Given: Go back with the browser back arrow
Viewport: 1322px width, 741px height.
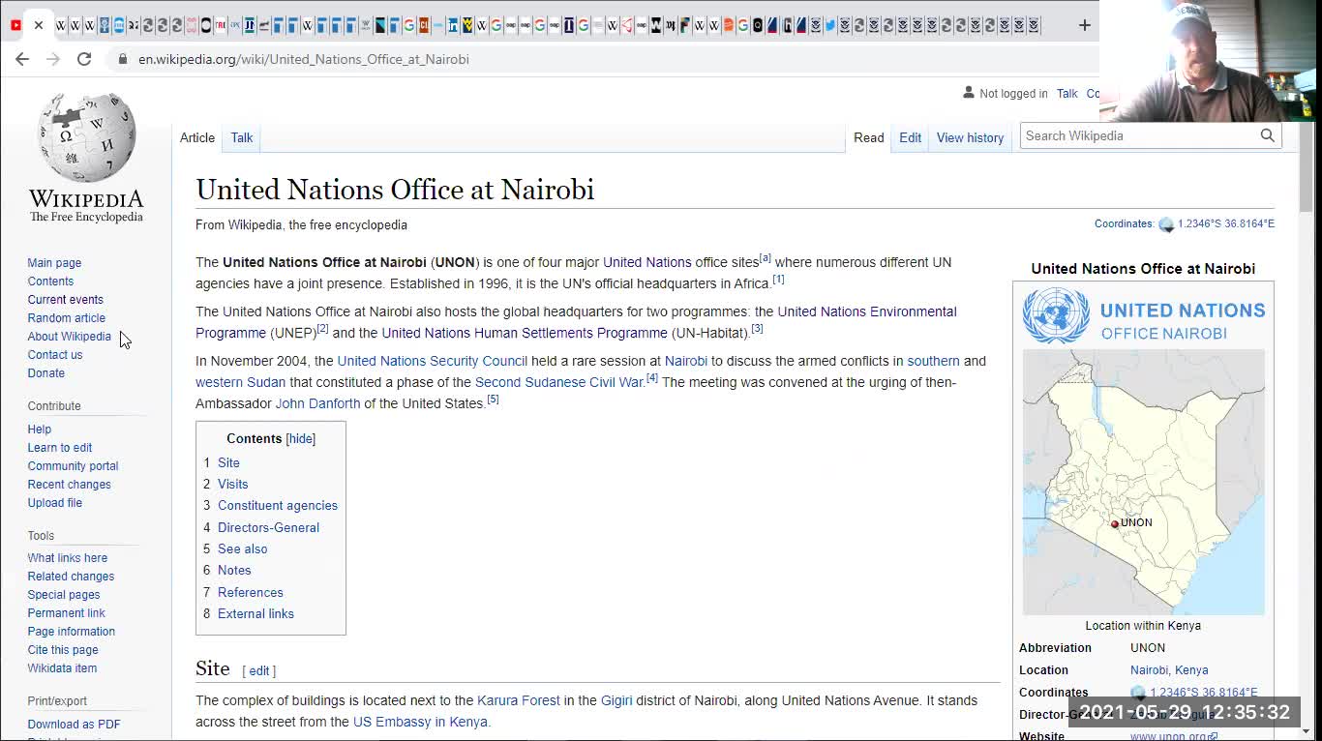Looking at the screenshot, I should (x=22, y=59).
